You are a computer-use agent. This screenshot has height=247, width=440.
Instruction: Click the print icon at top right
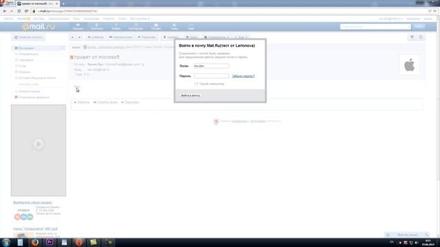tap(412, 37)
